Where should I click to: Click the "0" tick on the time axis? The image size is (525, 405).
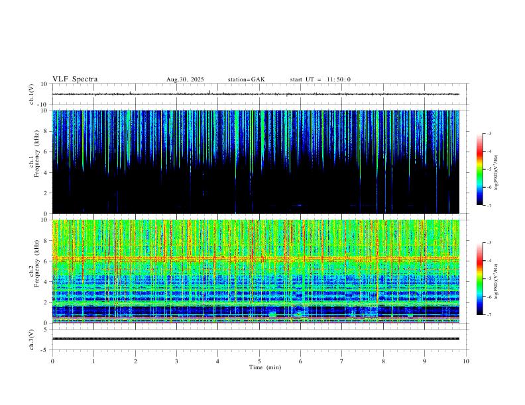pyautogui.click(x=52, y=361)
